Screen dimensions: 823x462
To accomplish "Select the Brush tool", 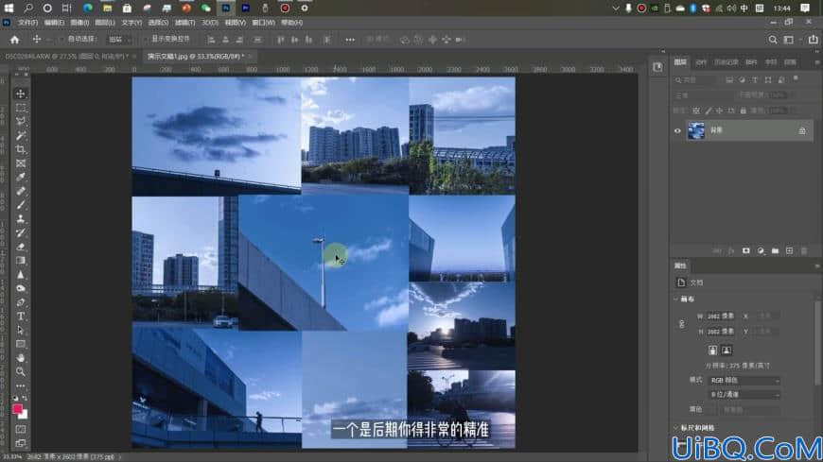I will click(x=21, y=205).
